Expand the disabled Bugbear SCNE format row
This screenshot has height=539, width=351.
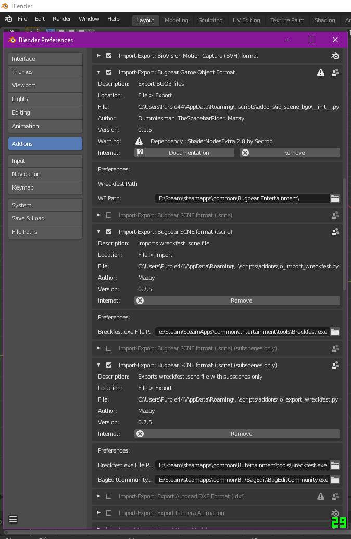[98, 215]
